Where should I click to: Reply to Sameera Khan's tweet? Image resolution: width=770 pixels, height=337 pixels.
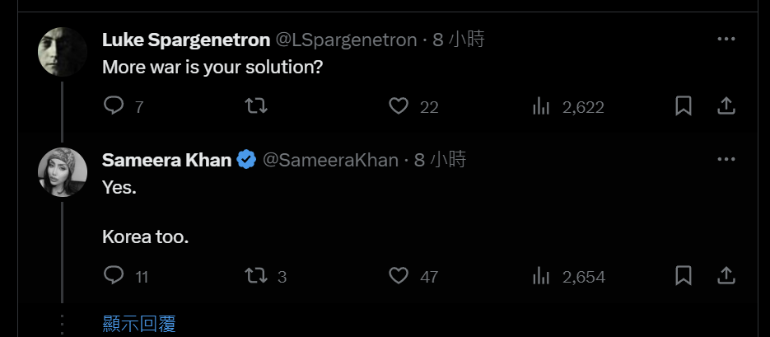coord(114,276)
